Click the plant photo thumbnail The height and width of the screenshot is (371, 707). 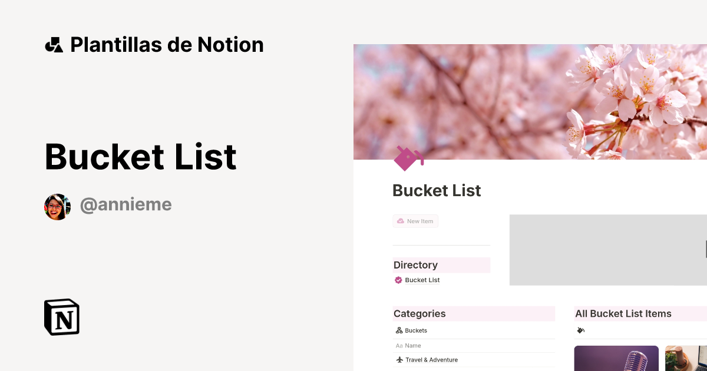point(686,358)
